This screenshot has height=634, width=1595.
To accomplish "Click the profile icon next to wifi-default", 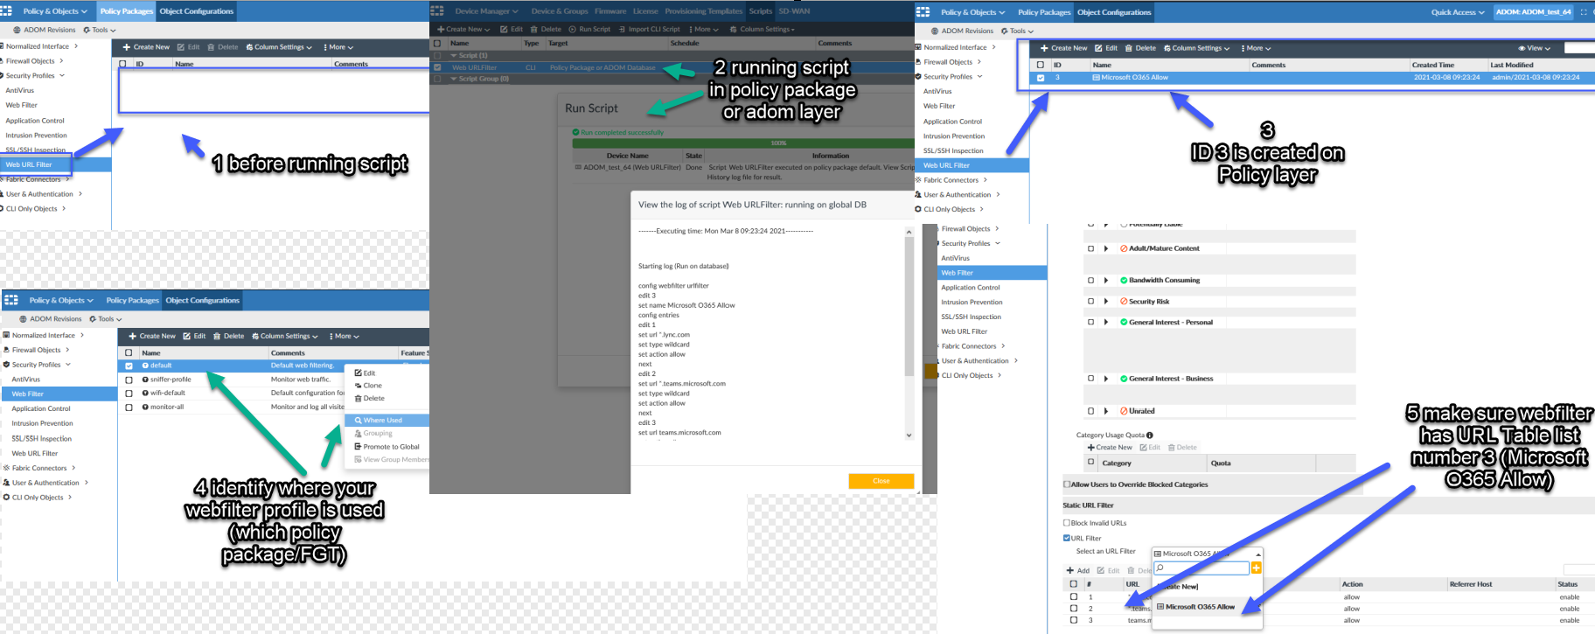I will (x=145, y=393).
